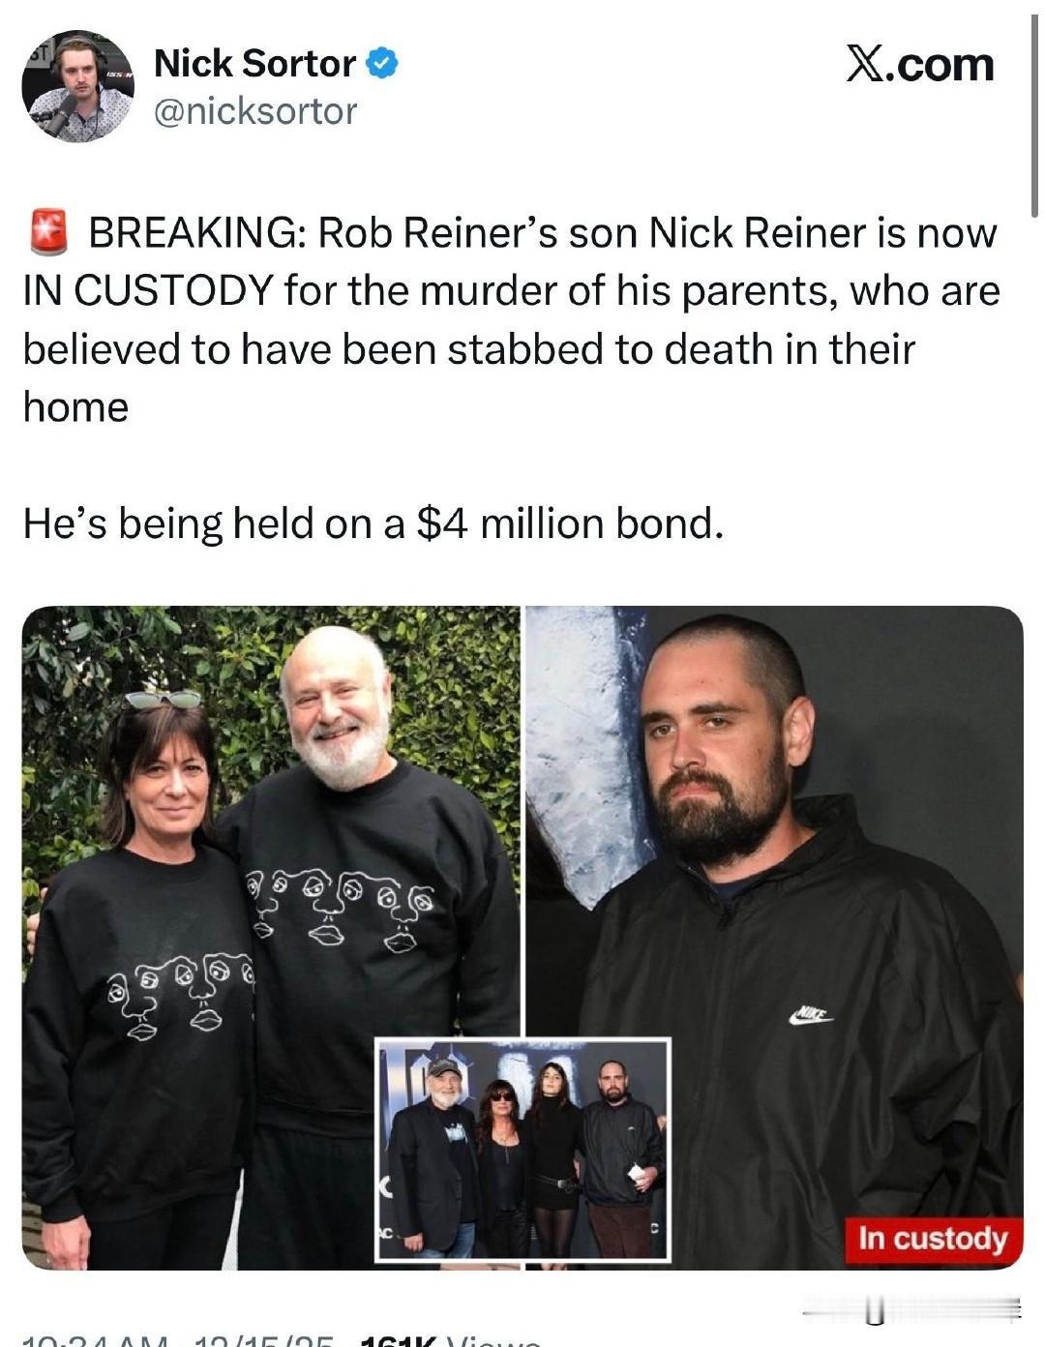The image size is (1045, 1347).
Task: Open Nick Sortor's profile avatar
Action: click(77, 86)
